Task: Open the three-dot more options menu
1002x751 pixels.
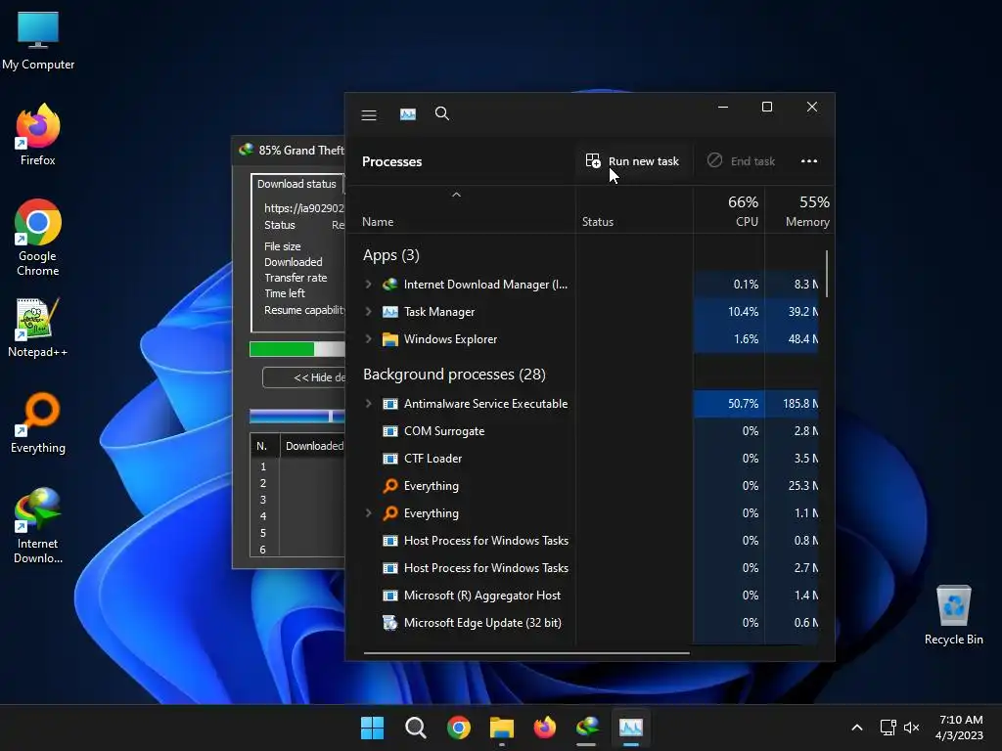Action: (x=809, y=161)
